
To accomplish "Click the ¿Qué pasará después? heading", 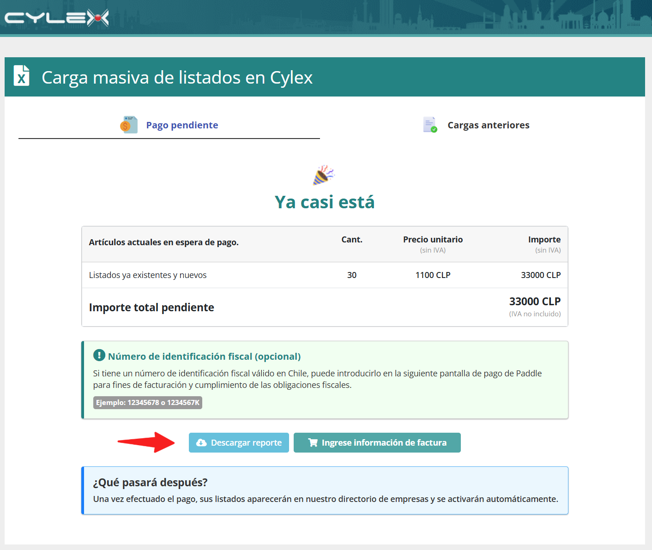I will click(x=150, y=483).
